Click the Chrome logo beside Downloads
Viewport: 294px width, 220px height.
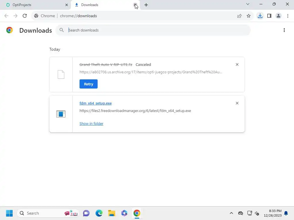(9, 30)
